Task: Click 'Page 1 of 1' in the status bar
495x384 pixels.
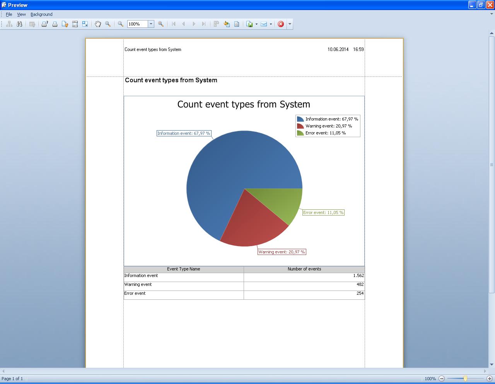Action: point(12,379)
